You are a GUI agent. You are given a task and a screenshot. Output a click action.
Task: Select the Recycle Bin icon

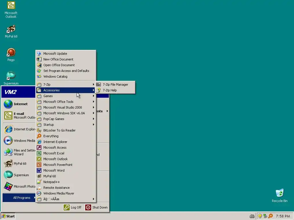click(x=280, y=195)
